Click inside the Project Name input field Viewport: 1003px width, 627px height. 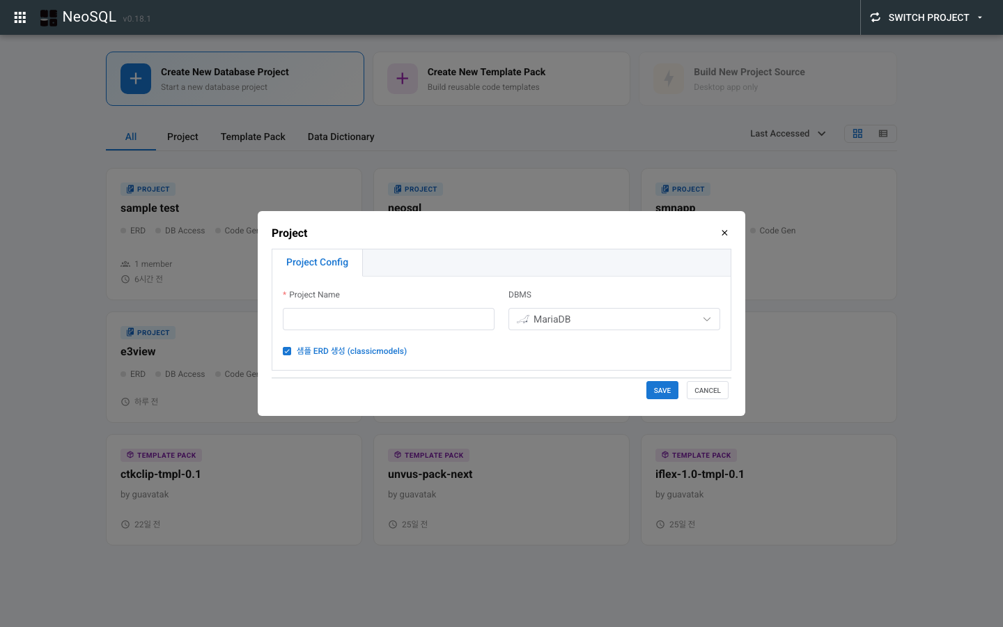pos(388,318)
